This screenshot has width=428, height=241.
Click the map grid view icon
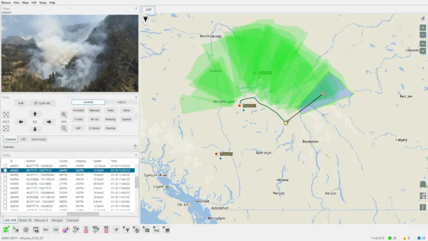click(423, 195)
